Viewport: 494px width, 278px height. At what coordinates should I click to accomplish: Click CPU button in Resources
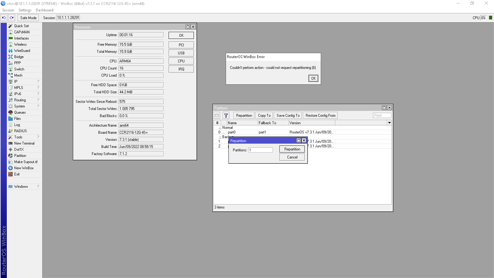pyautogui.click(x=181, y=61)
